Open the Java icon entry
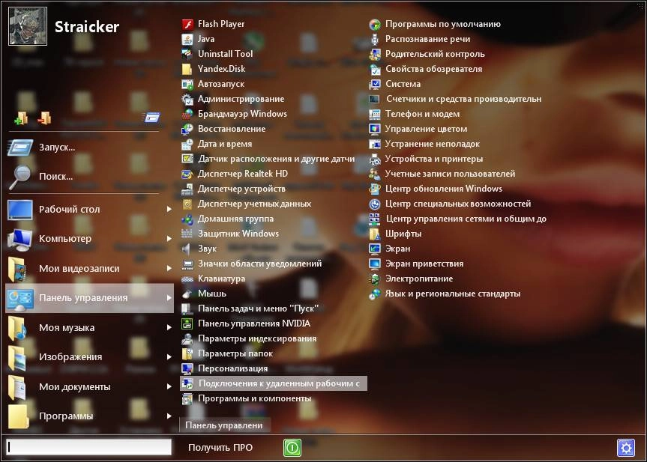The image size is (647, 462). (187, 39)
